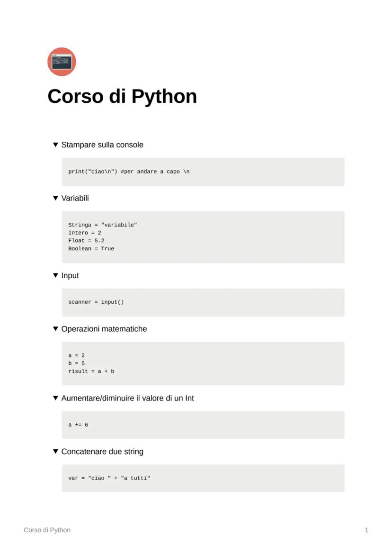The image size is (392, 555).
Task: Click the page number 1 in the footer
Action: (366, 530)
